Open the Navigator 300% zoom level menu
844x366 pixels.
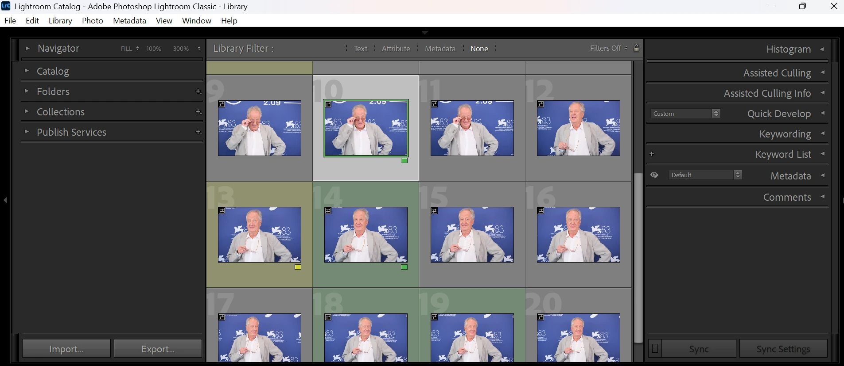click(x=187, y=49)
